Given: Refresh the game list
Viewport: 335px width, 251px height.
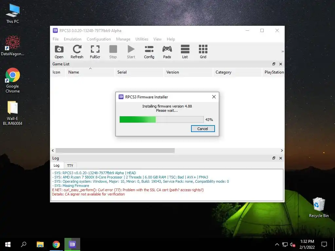Looking at the screenshot, I should 77,52.
